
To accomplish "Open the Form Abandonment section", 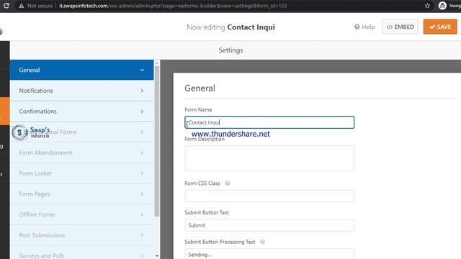I will tap(81, 153).
